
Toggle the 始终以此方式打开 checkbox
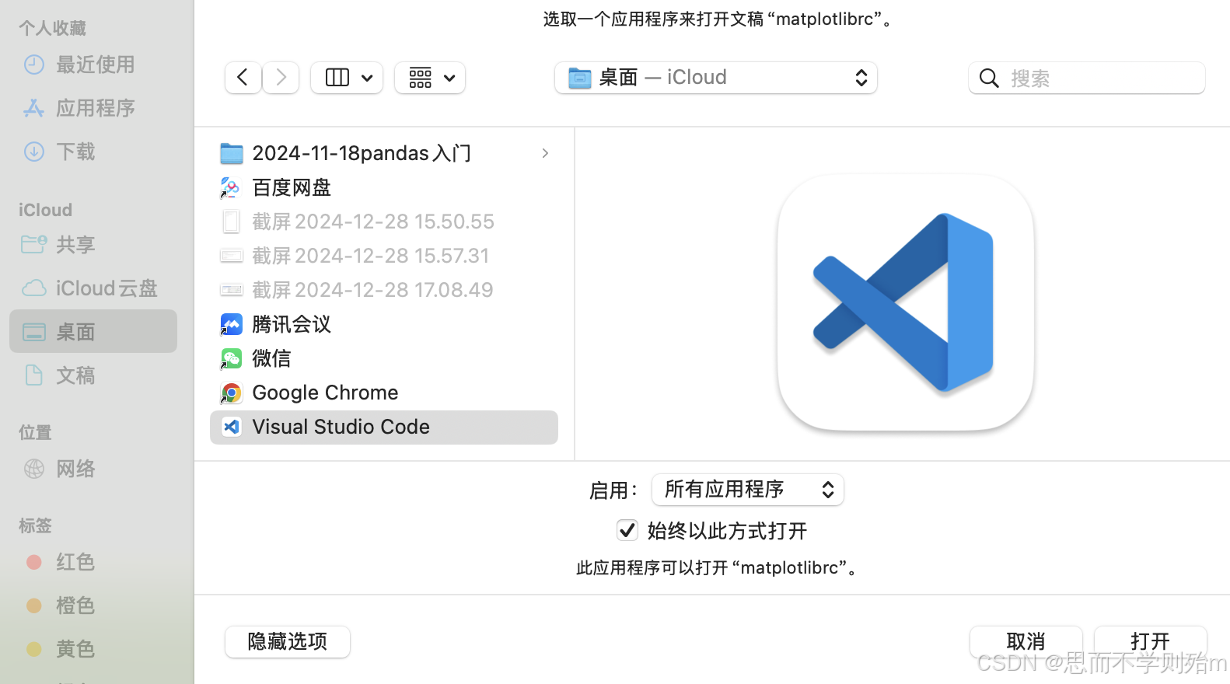[627, 530]
